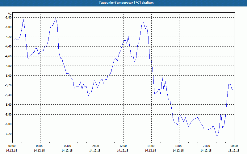Click the 09:00 time axis label
247x154 pixels.
coord(96,146)
